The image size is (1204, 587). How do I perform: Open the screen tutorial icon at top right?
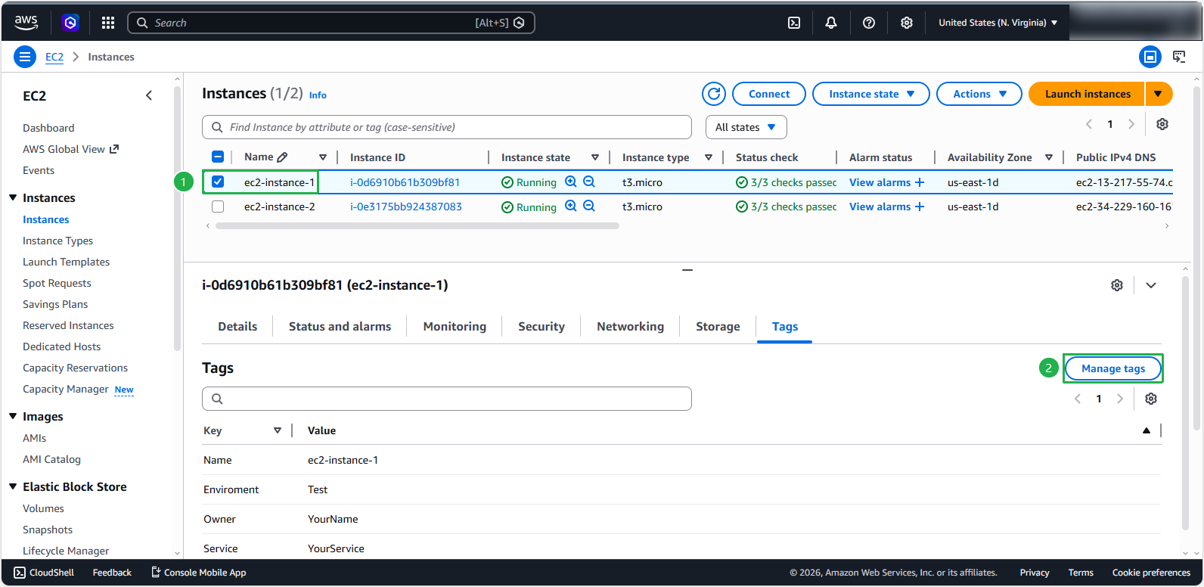coord(1179,57)
